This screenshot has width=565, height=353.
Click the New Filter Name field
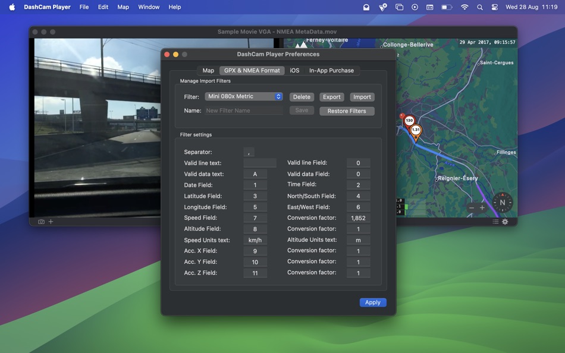[x=244, y=111]
